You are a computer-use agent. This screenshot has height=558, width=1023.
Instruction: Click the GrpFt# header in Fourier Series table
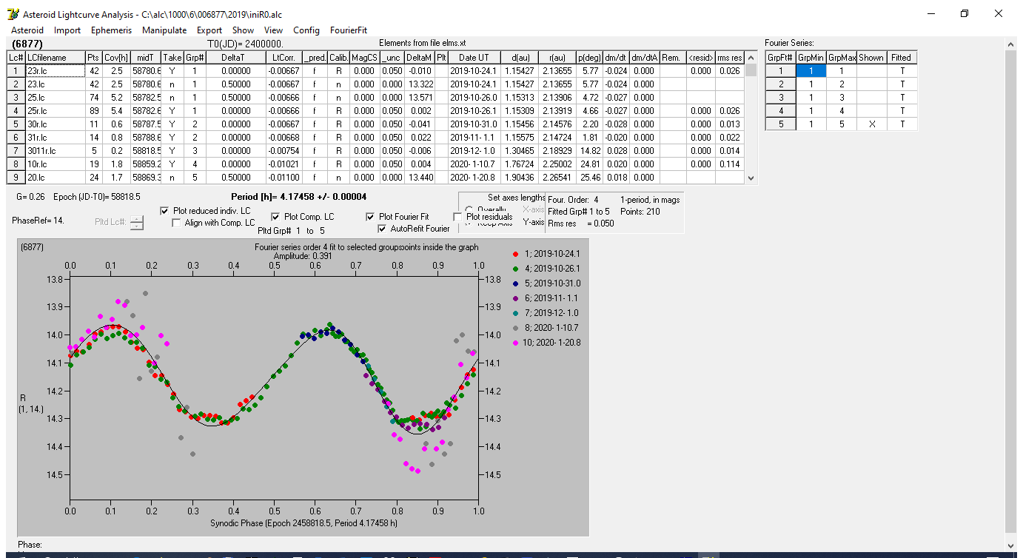coord(780,58)
